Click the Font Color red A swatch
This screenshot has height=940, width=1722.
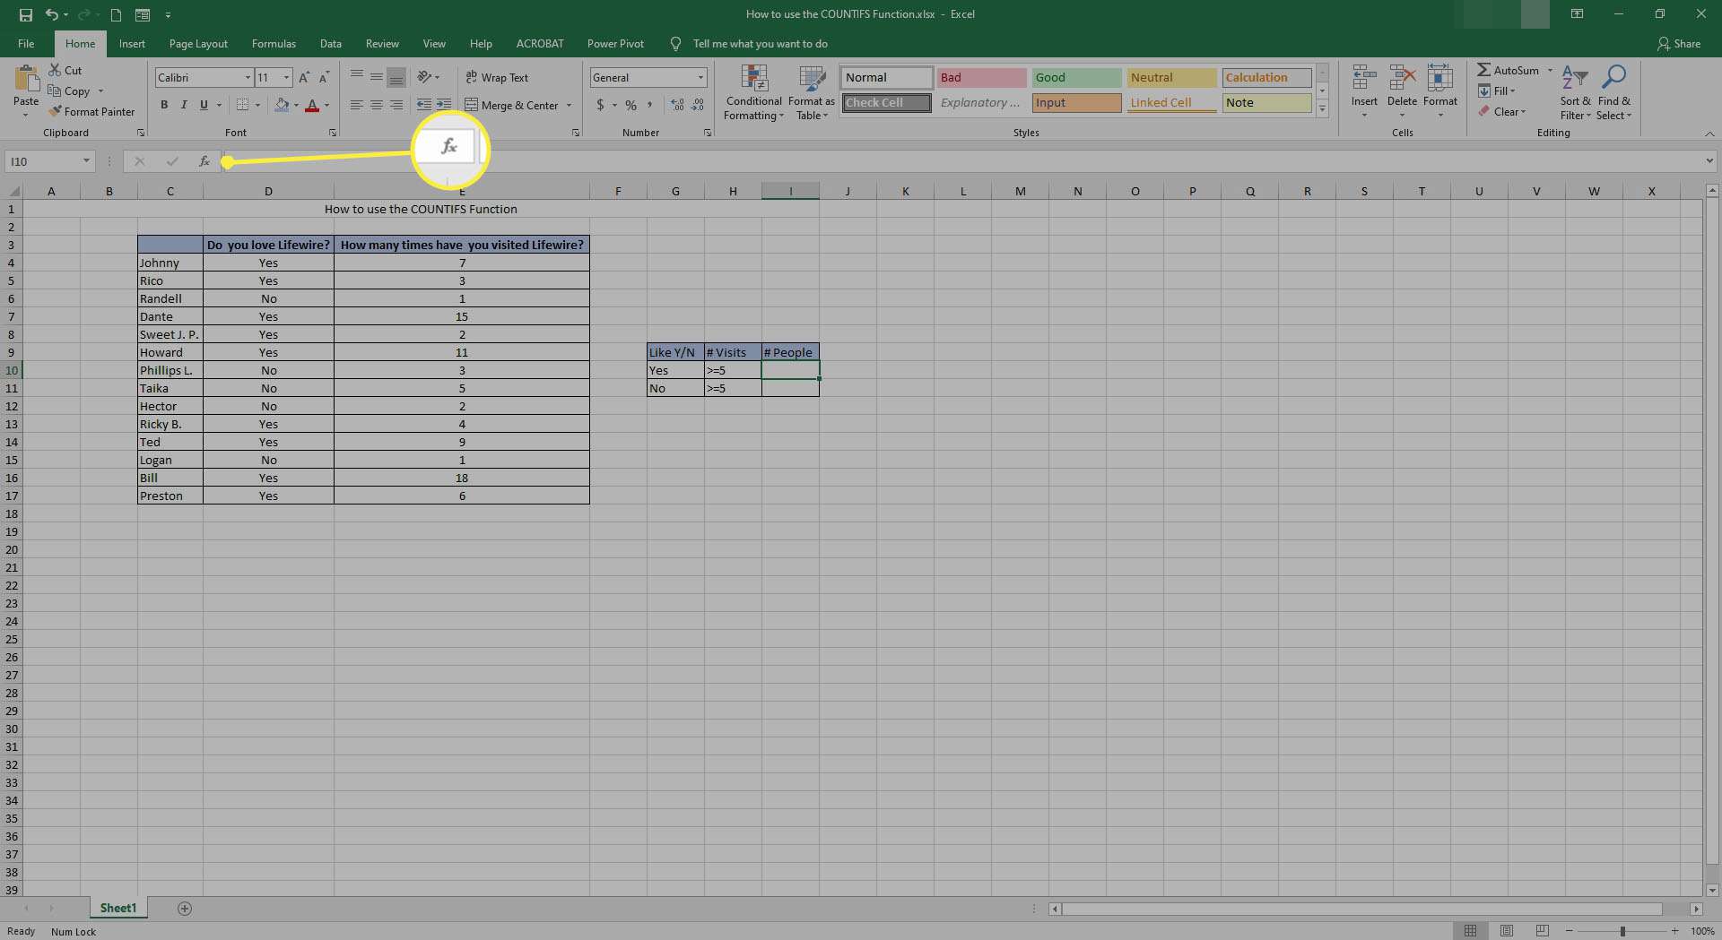(312, 105)
